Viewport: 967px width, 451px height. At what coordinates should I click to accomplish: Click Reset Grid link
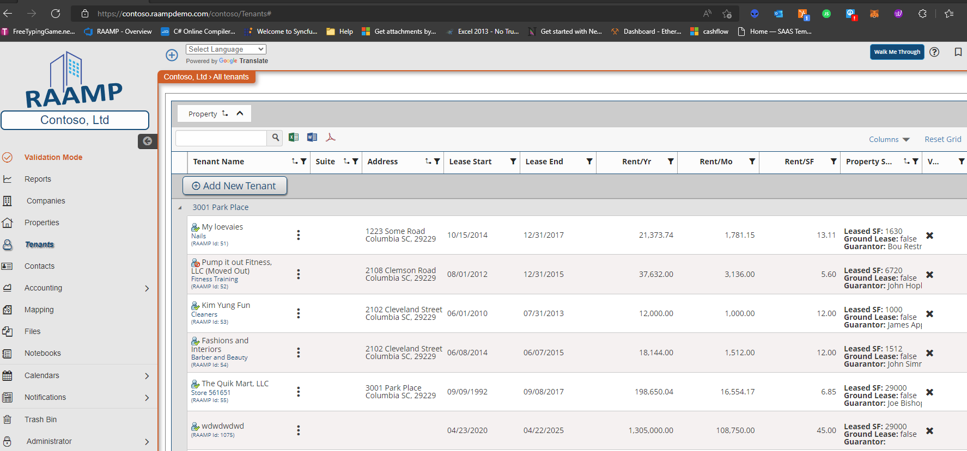(x=942, y=139)
